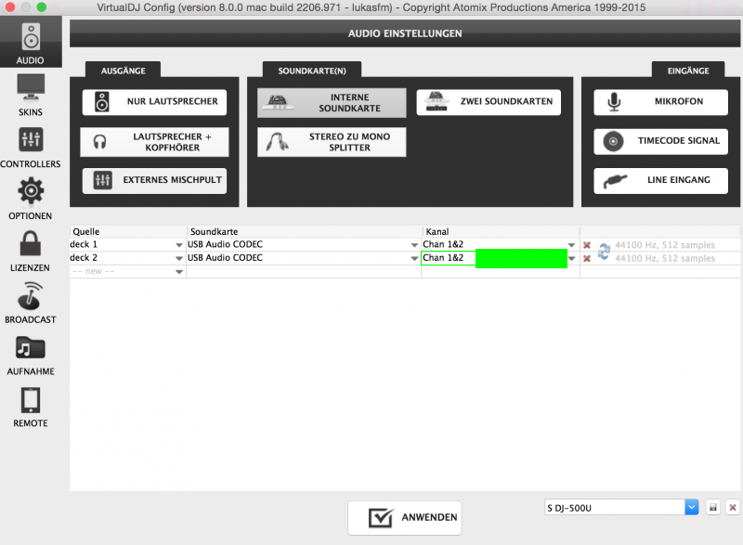Open Soundkarte dropdown for deck 2
The height and width of the screenshot is (545, 743).
pyautogui.click(x=414, y=258)
